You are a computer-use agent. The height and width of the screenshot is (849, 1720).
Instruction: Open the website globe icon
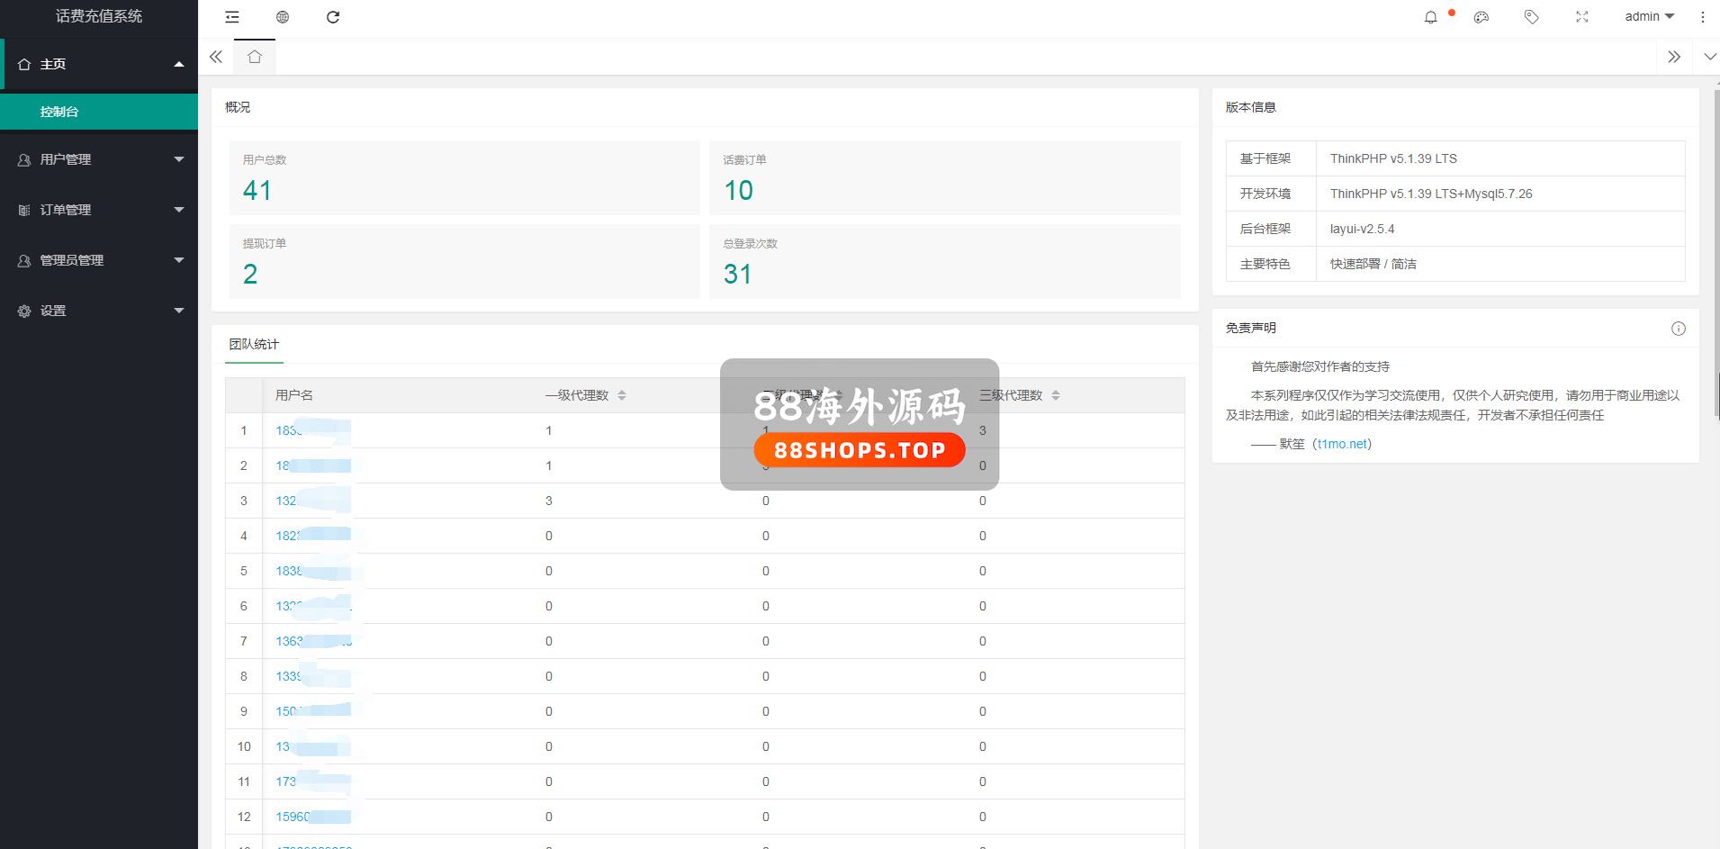283,17
